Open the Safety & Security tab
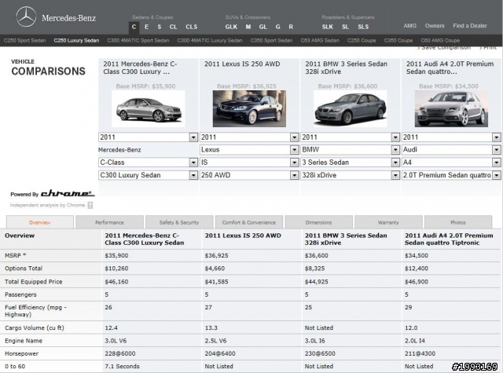This screenshot has width=503, height=373. click(179, 222)
